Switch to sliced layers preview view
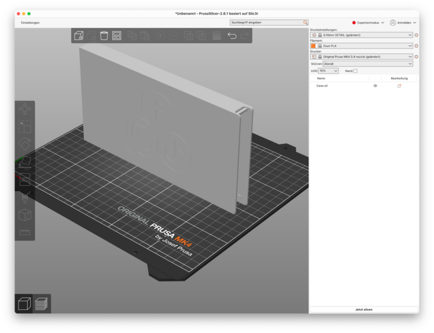The width and height of the screenshot is (434, 333). (41, 303)
